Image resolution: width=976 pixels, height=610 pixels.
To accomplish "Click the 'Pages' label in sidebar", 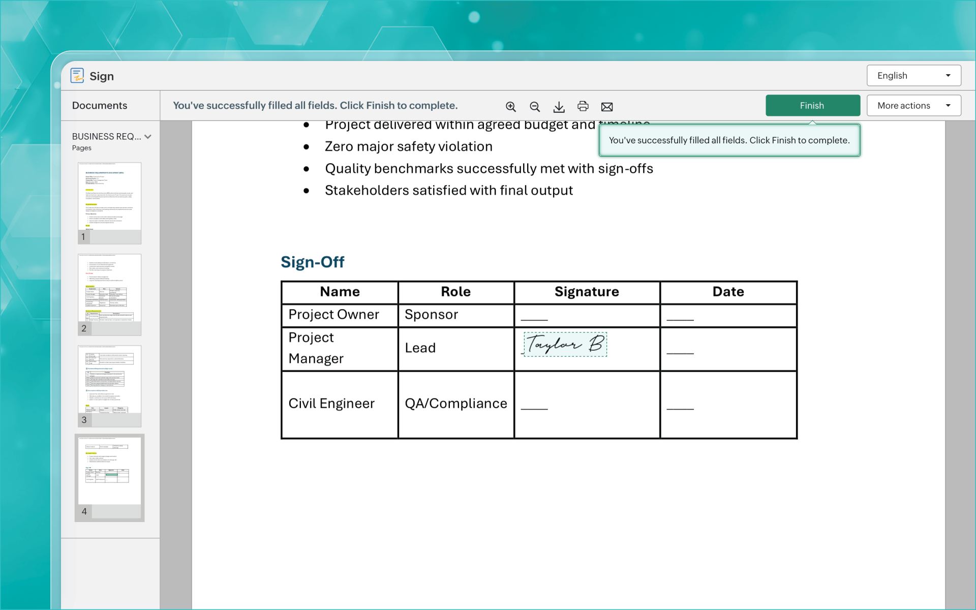I will coord(82,148).
